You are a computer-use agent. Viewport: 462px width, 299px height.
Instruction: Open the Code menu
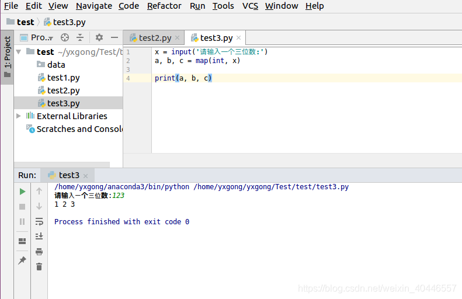128,6
